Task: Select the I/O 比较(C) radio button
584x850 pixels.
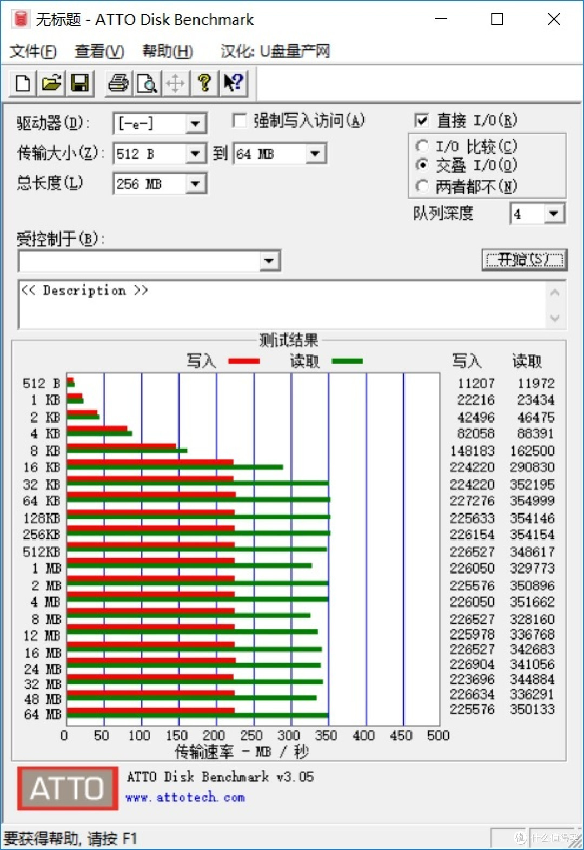Action: 422,146
